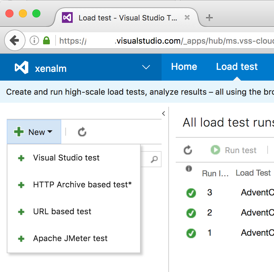Click the green Run test play icon
The height and width of the screenshot is (272, 274).
click(215, 150)
